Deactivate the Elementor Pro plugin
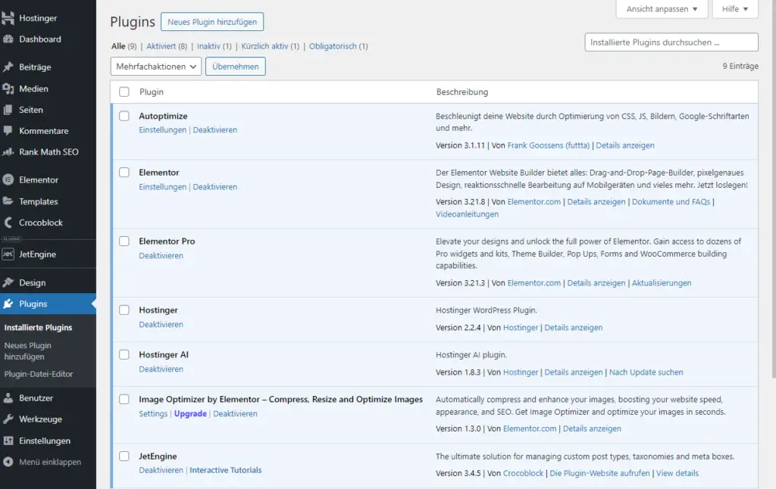The image size is (776, 489). [x=161, y=256]
